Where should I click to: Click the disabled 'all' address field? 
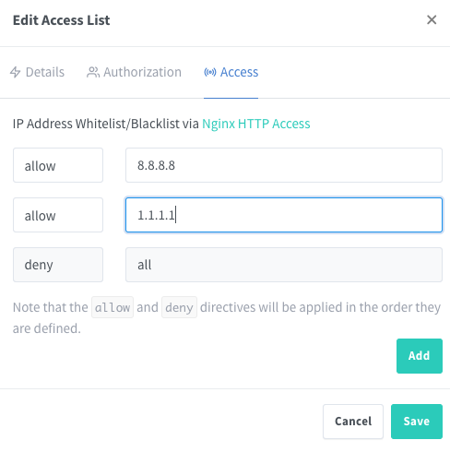pos(284,265)
